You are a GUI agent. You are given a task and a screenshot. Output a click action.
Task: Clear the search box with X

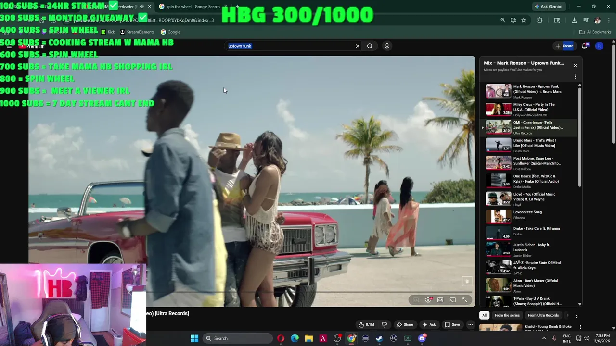point(358,46)
